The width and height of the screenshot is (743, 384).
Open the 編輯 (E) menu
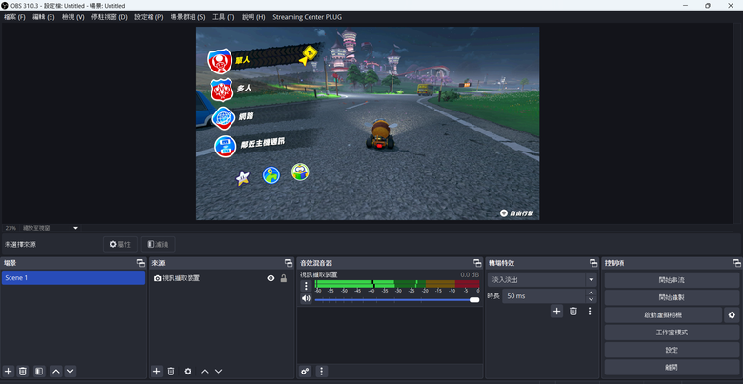point(44,17)
